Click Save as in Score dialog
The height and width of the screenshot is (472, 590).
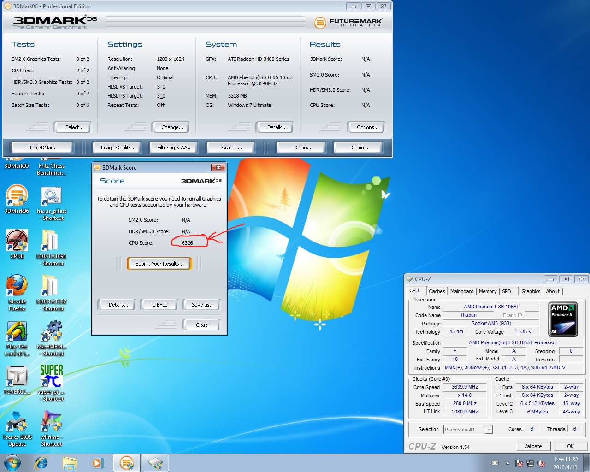tap(202, 305)
